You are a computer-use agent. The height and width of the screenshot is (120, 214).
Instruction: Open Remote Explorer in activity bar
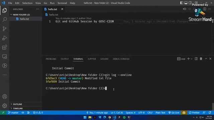(4, 56)
